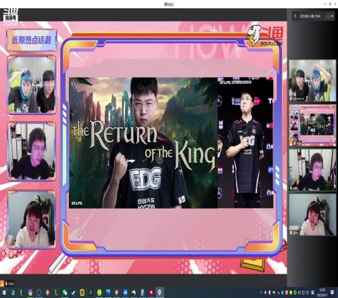
Task: Click the dark G icon in the taskbar
Action: tap(91, 293)
